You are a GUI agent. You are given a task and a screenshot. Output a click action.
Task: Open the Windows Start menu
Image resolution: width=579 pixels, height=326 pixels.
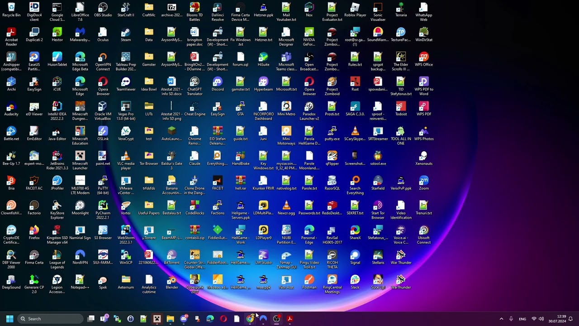pos(9,319)
